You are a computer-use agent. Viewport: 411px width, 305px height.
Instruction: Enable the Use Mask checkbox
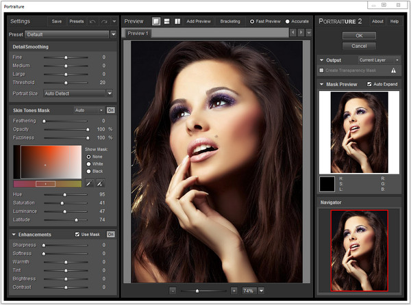click(x=77, y=234)
